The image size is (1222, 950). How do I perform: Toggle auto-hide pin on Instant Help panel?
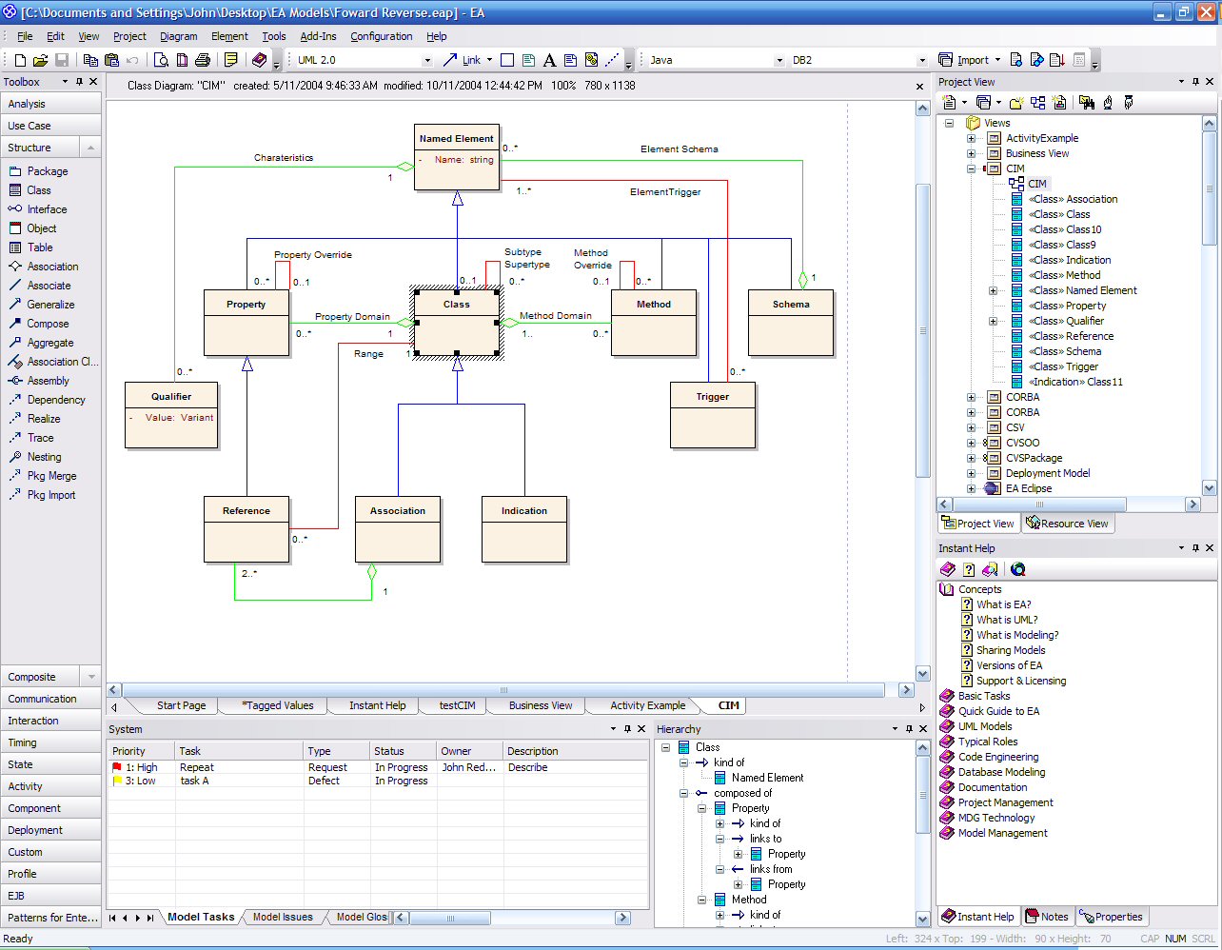pyautogui.click(x=1195, y=548)
